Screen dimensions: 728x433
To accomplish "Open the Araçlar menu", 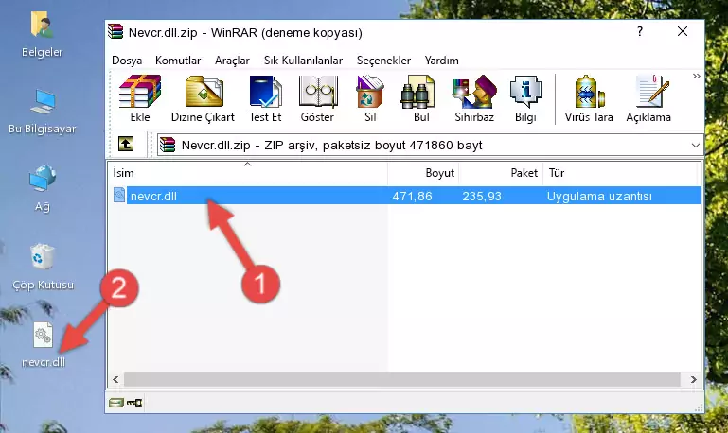I will point(232,61).
